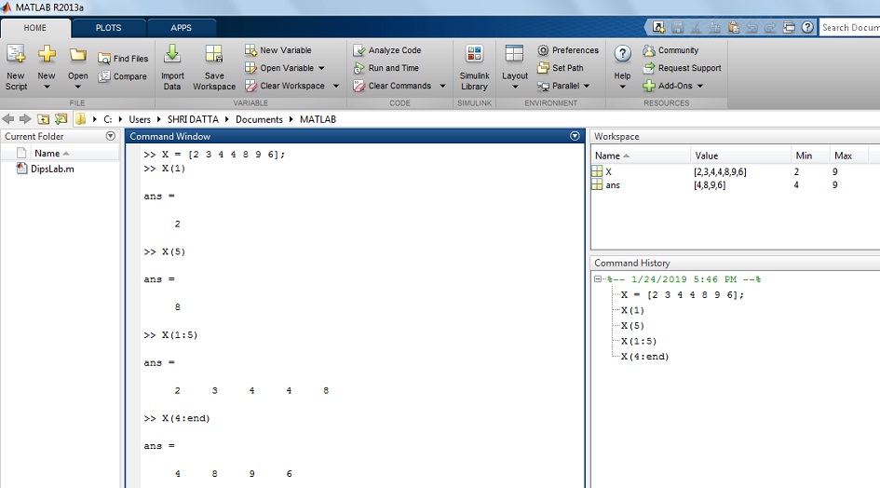Image resolution: width=880 pixels, height=488 pixels.
Task: Click the Search Documentation field
Action: (x=849, y=28)
